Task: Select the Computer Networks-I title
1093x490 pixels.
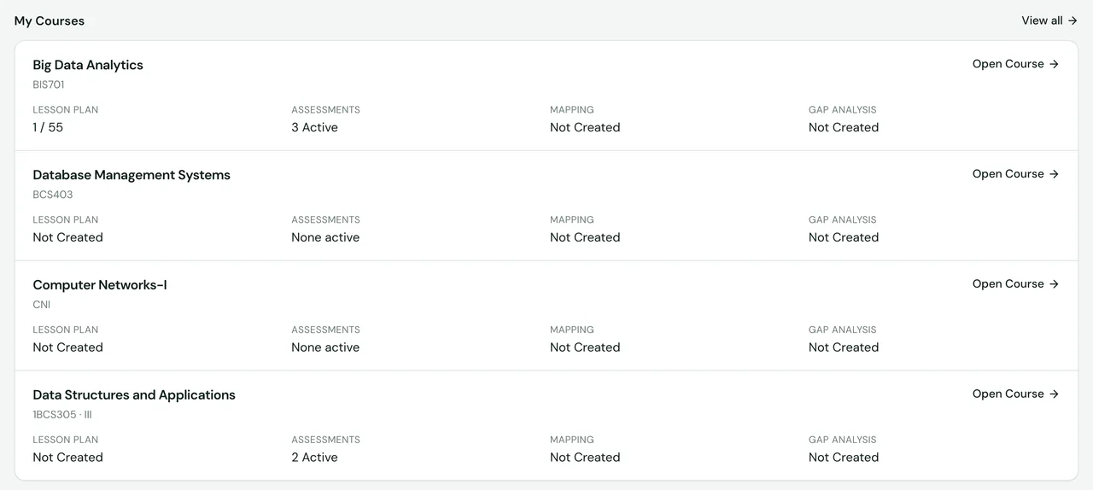Action: click(100, 285)
